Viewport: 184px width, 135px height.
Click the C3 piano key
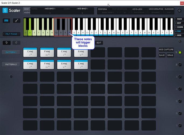pos(87,33)
